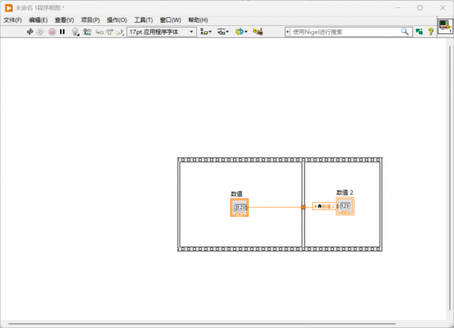Click the Nigel search input field
The height and width of the screenshot is (328, 454).
[x=345, y=32]
